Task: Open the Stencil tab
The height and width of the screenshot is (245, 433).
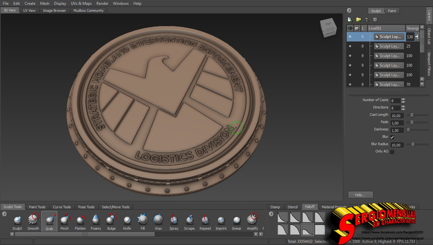Action: click(292, 207)
